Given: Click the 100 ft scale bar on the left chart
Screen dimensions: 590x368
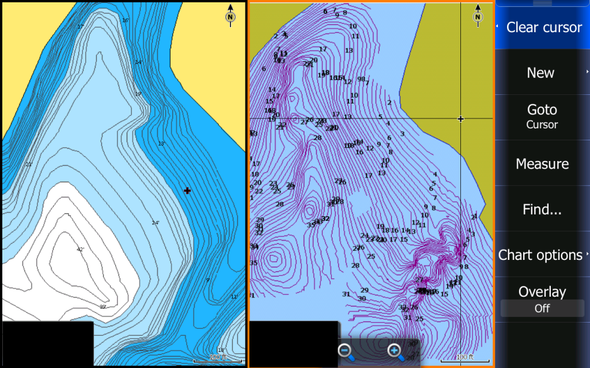Looking at the screenshot, I should (x=217, y=358).
